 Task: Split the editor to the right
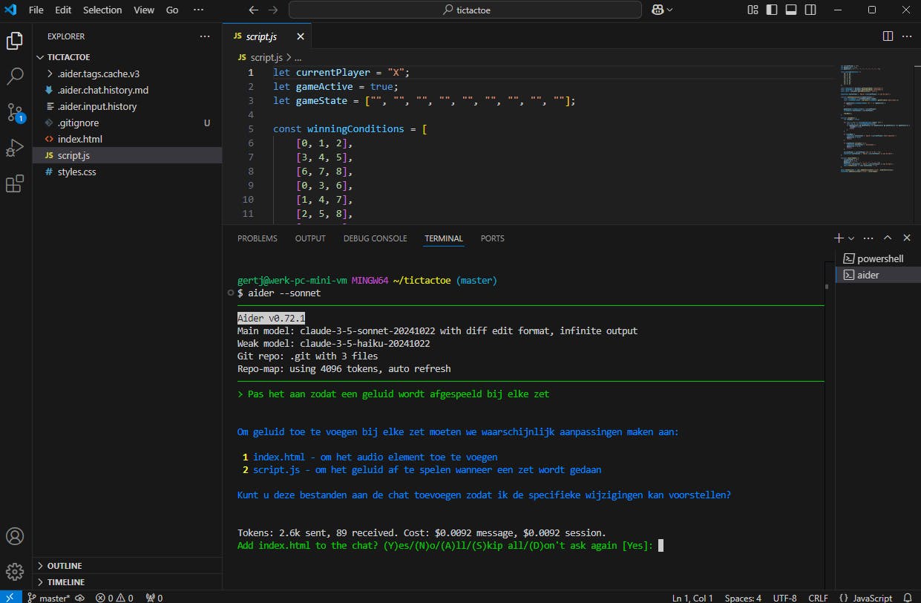pos(888,36)
